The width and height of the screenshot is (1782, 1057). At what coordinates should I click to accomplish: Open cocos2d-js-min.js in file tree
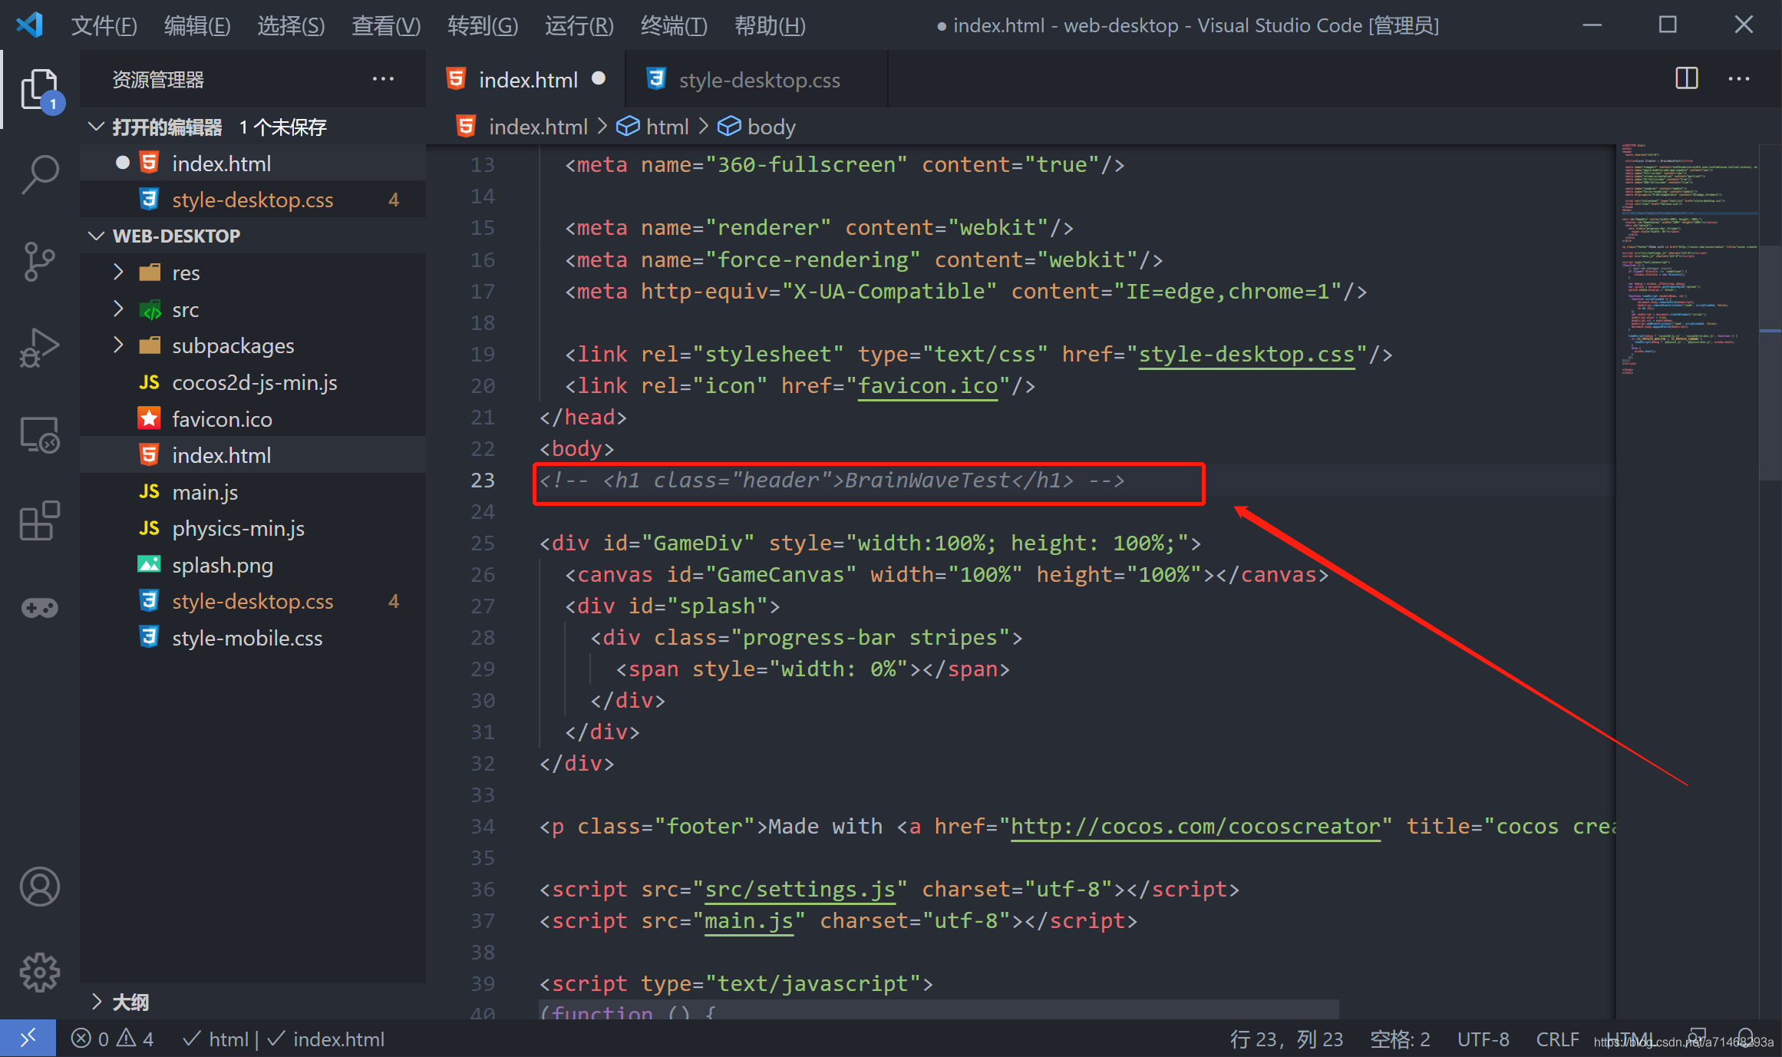253,382
